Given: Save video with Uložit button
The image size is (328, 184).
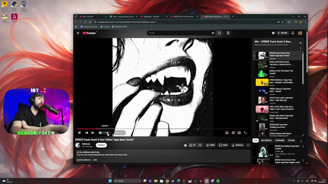Looking at the screenshot, I should point(223,145).
